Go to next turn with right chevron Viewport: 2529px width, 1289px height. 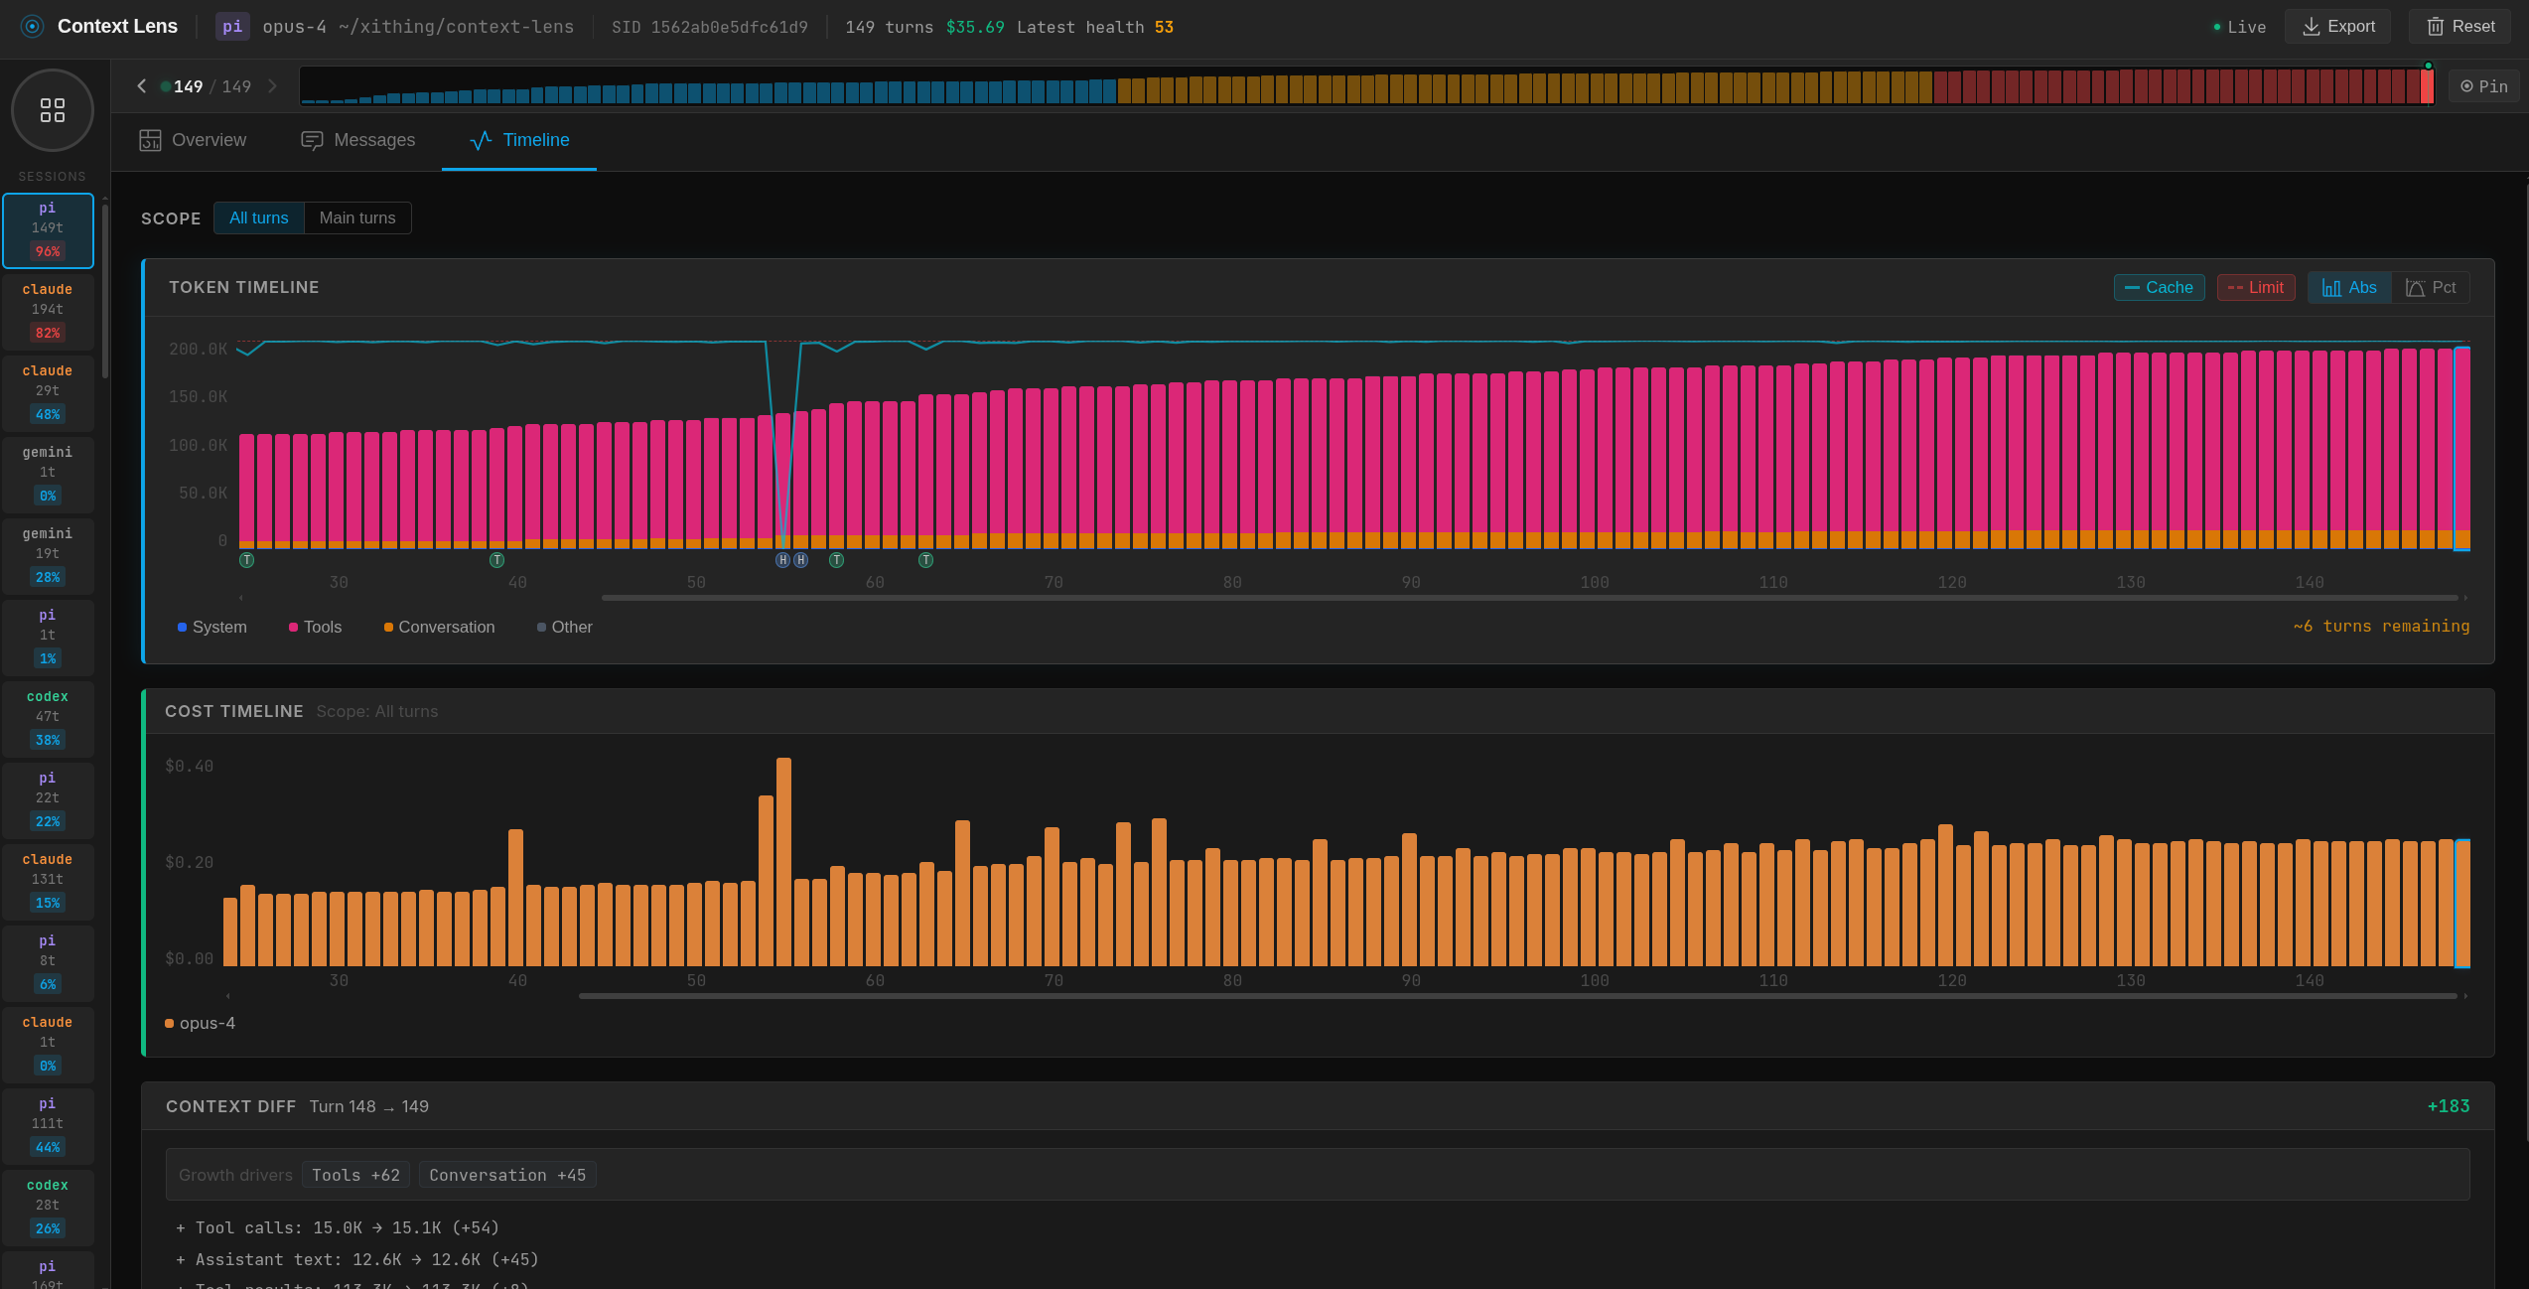272,86
